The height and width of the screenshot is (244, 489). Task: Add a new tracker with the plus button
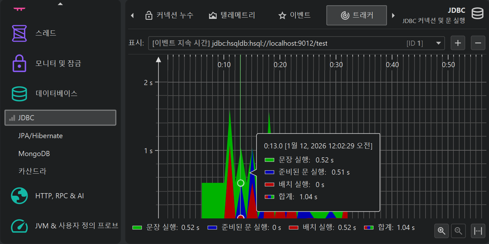[458, 43]
